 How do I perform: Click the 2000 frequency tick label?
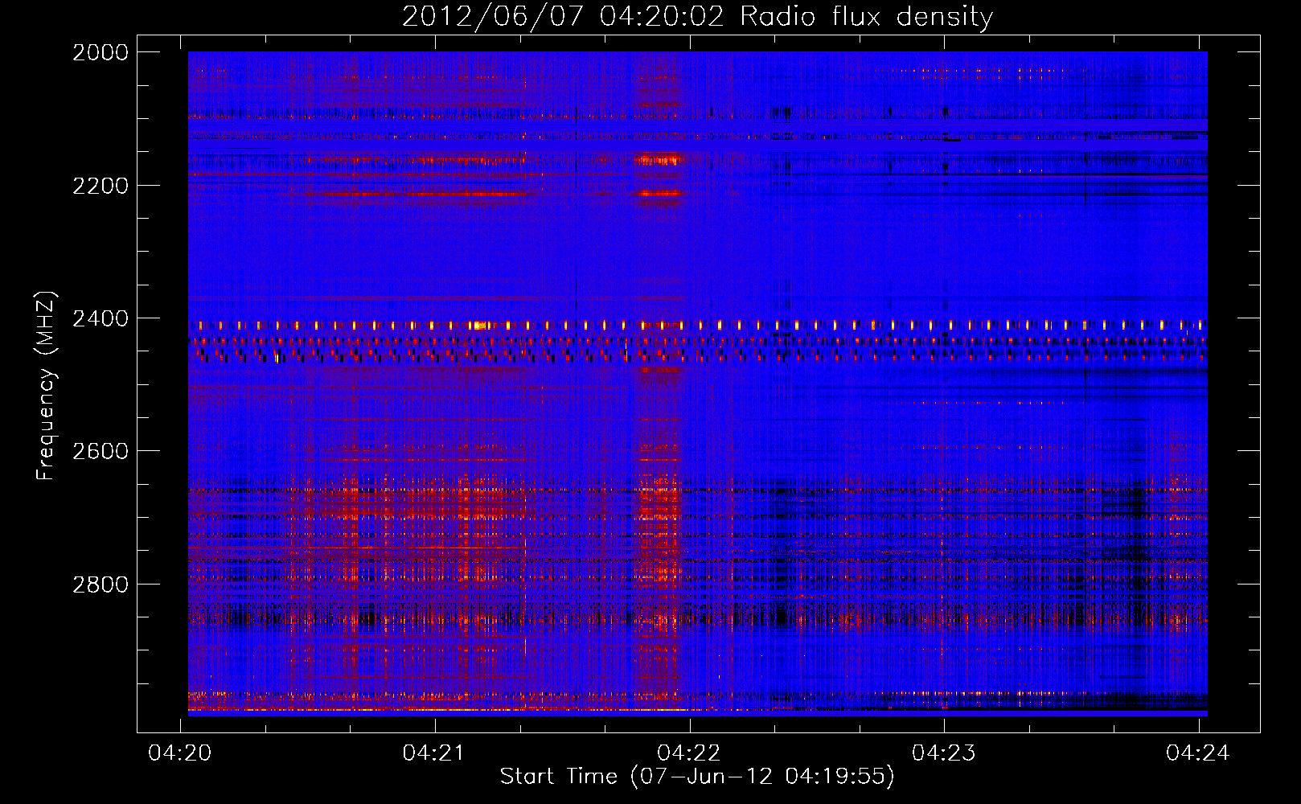coord(101,52)
